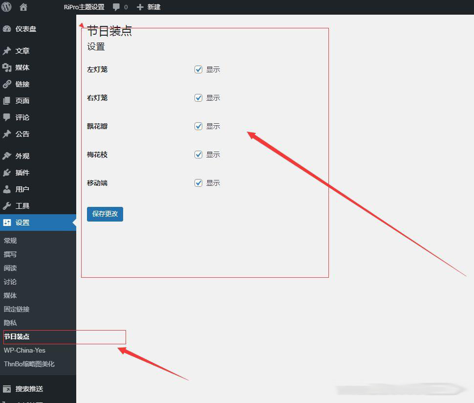Click the WordPress logo icon
This screenshot has height=403, width=474.
tap(6, 7)
